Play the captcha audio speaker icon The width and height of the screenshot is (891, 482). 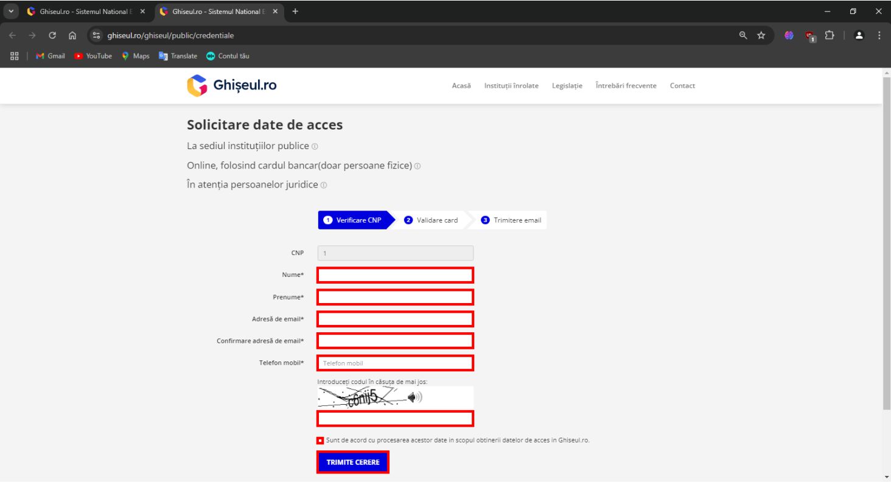(x=414, y=397)
